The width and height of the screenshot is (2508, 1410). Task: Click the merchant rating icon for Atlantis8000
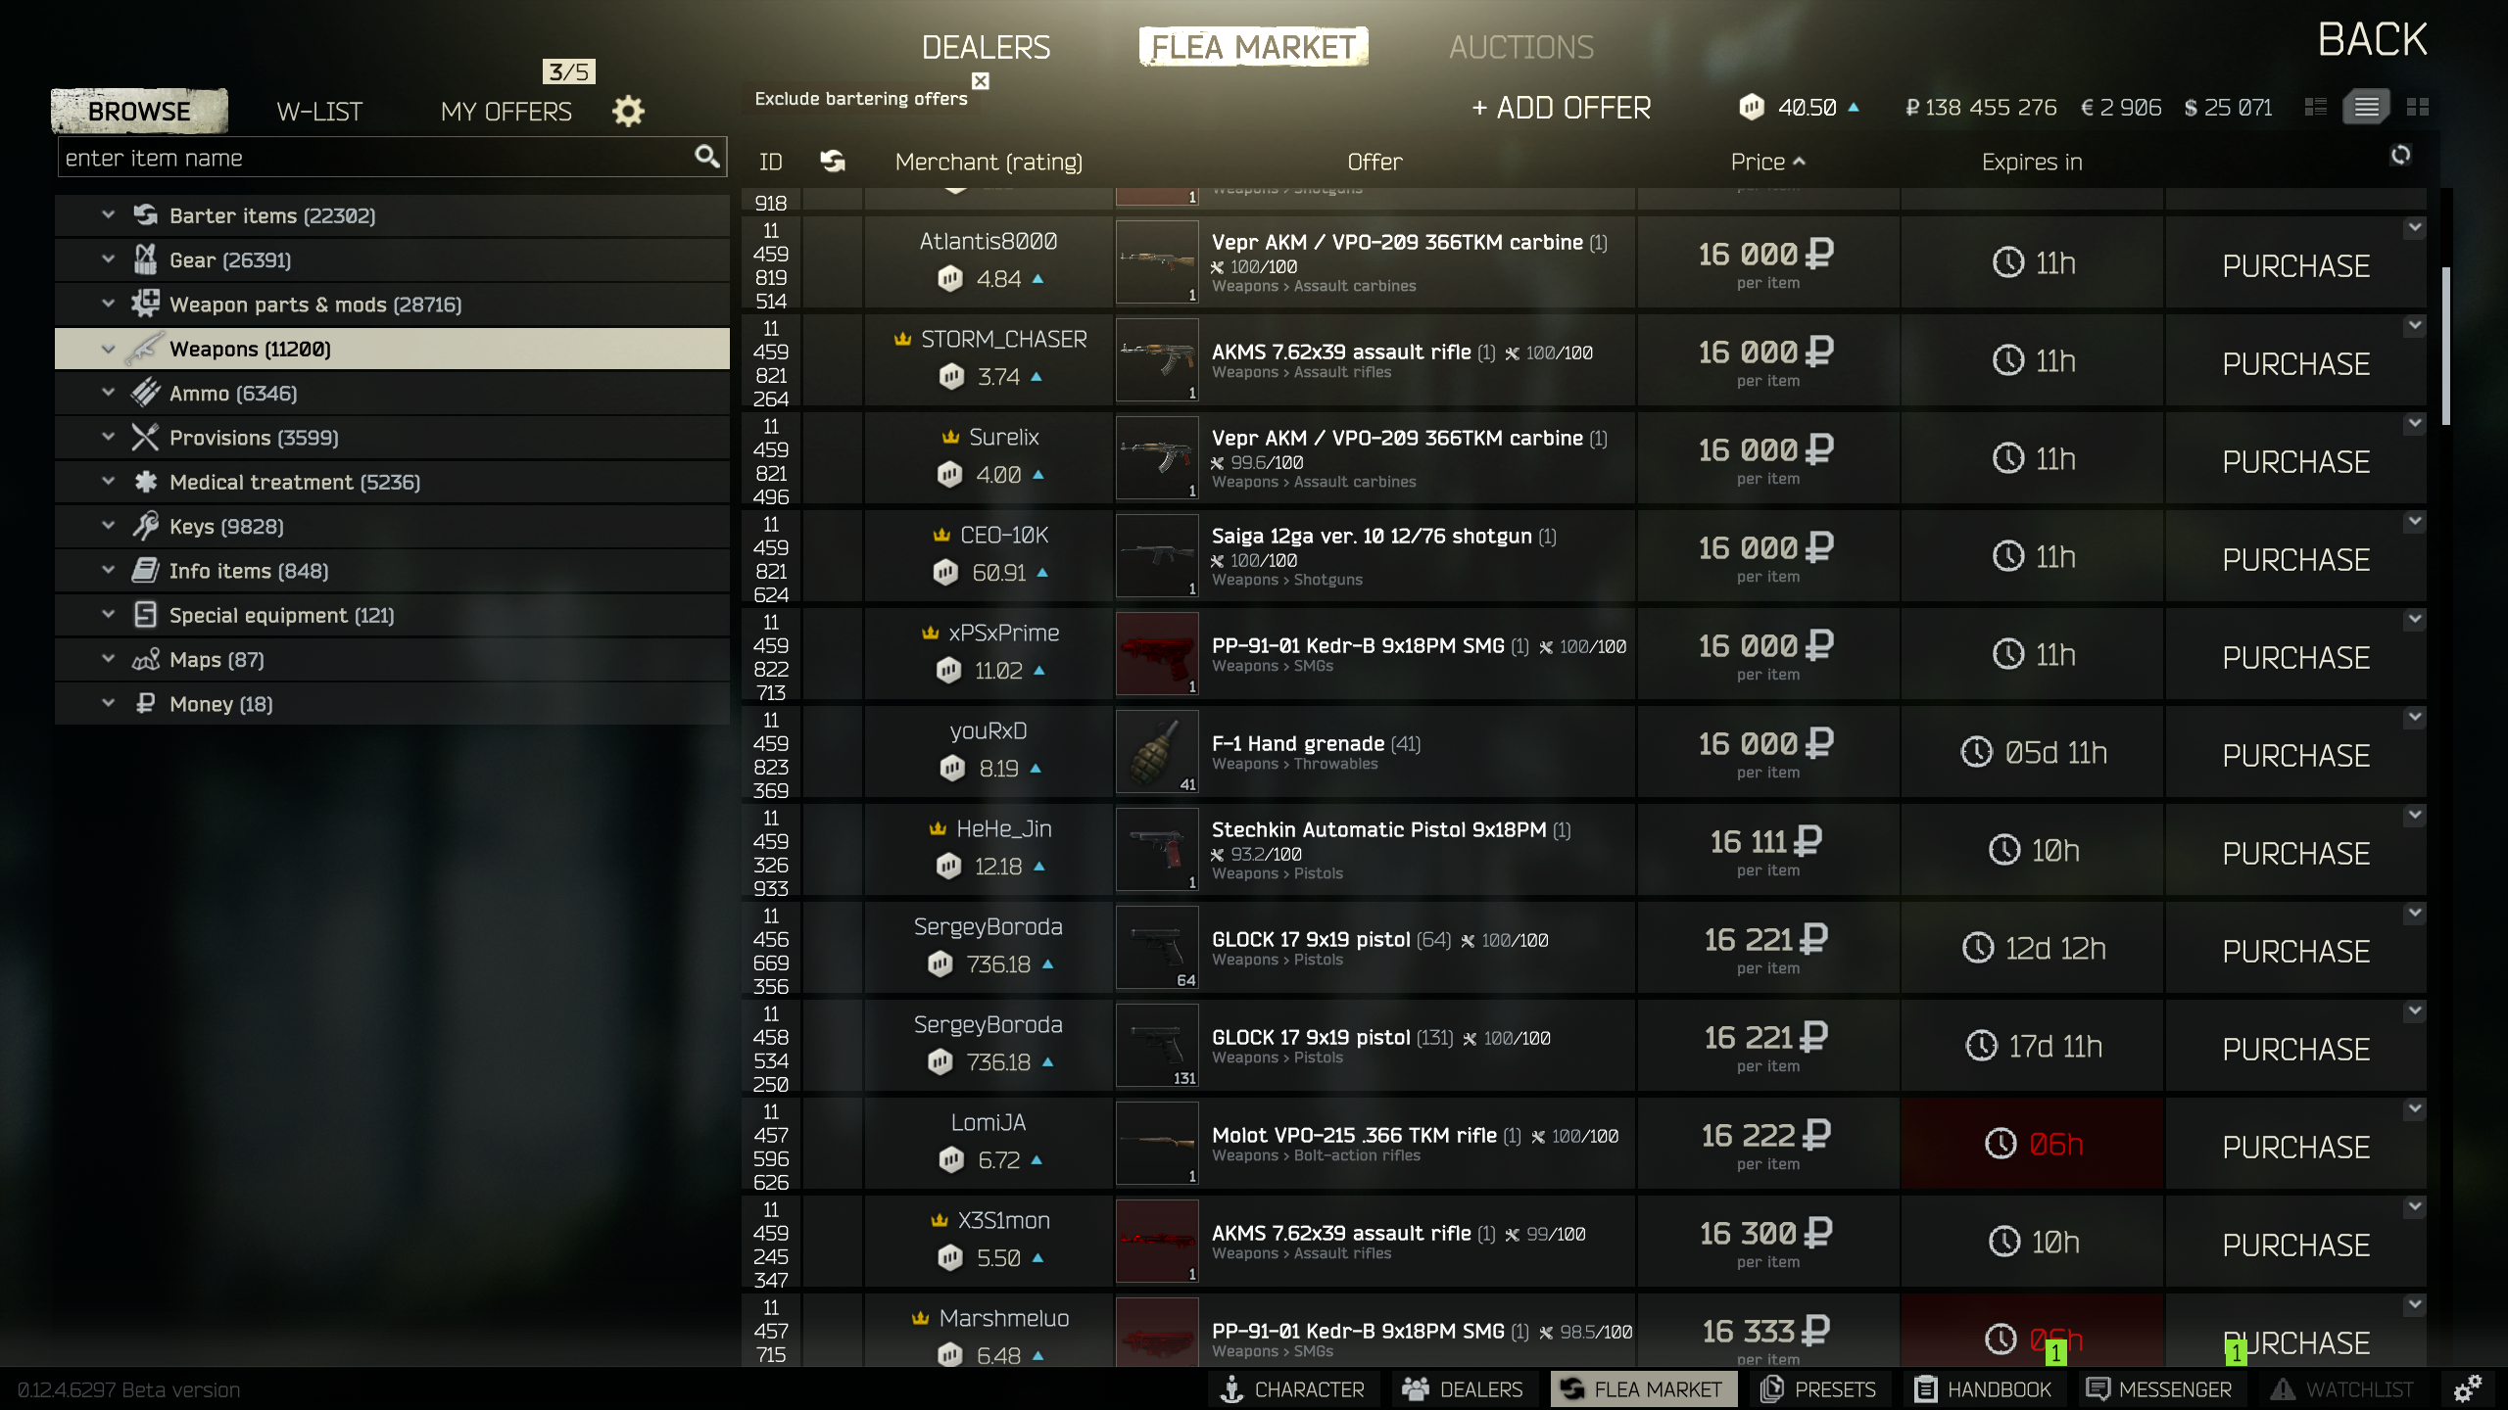(x=951, y=277)
